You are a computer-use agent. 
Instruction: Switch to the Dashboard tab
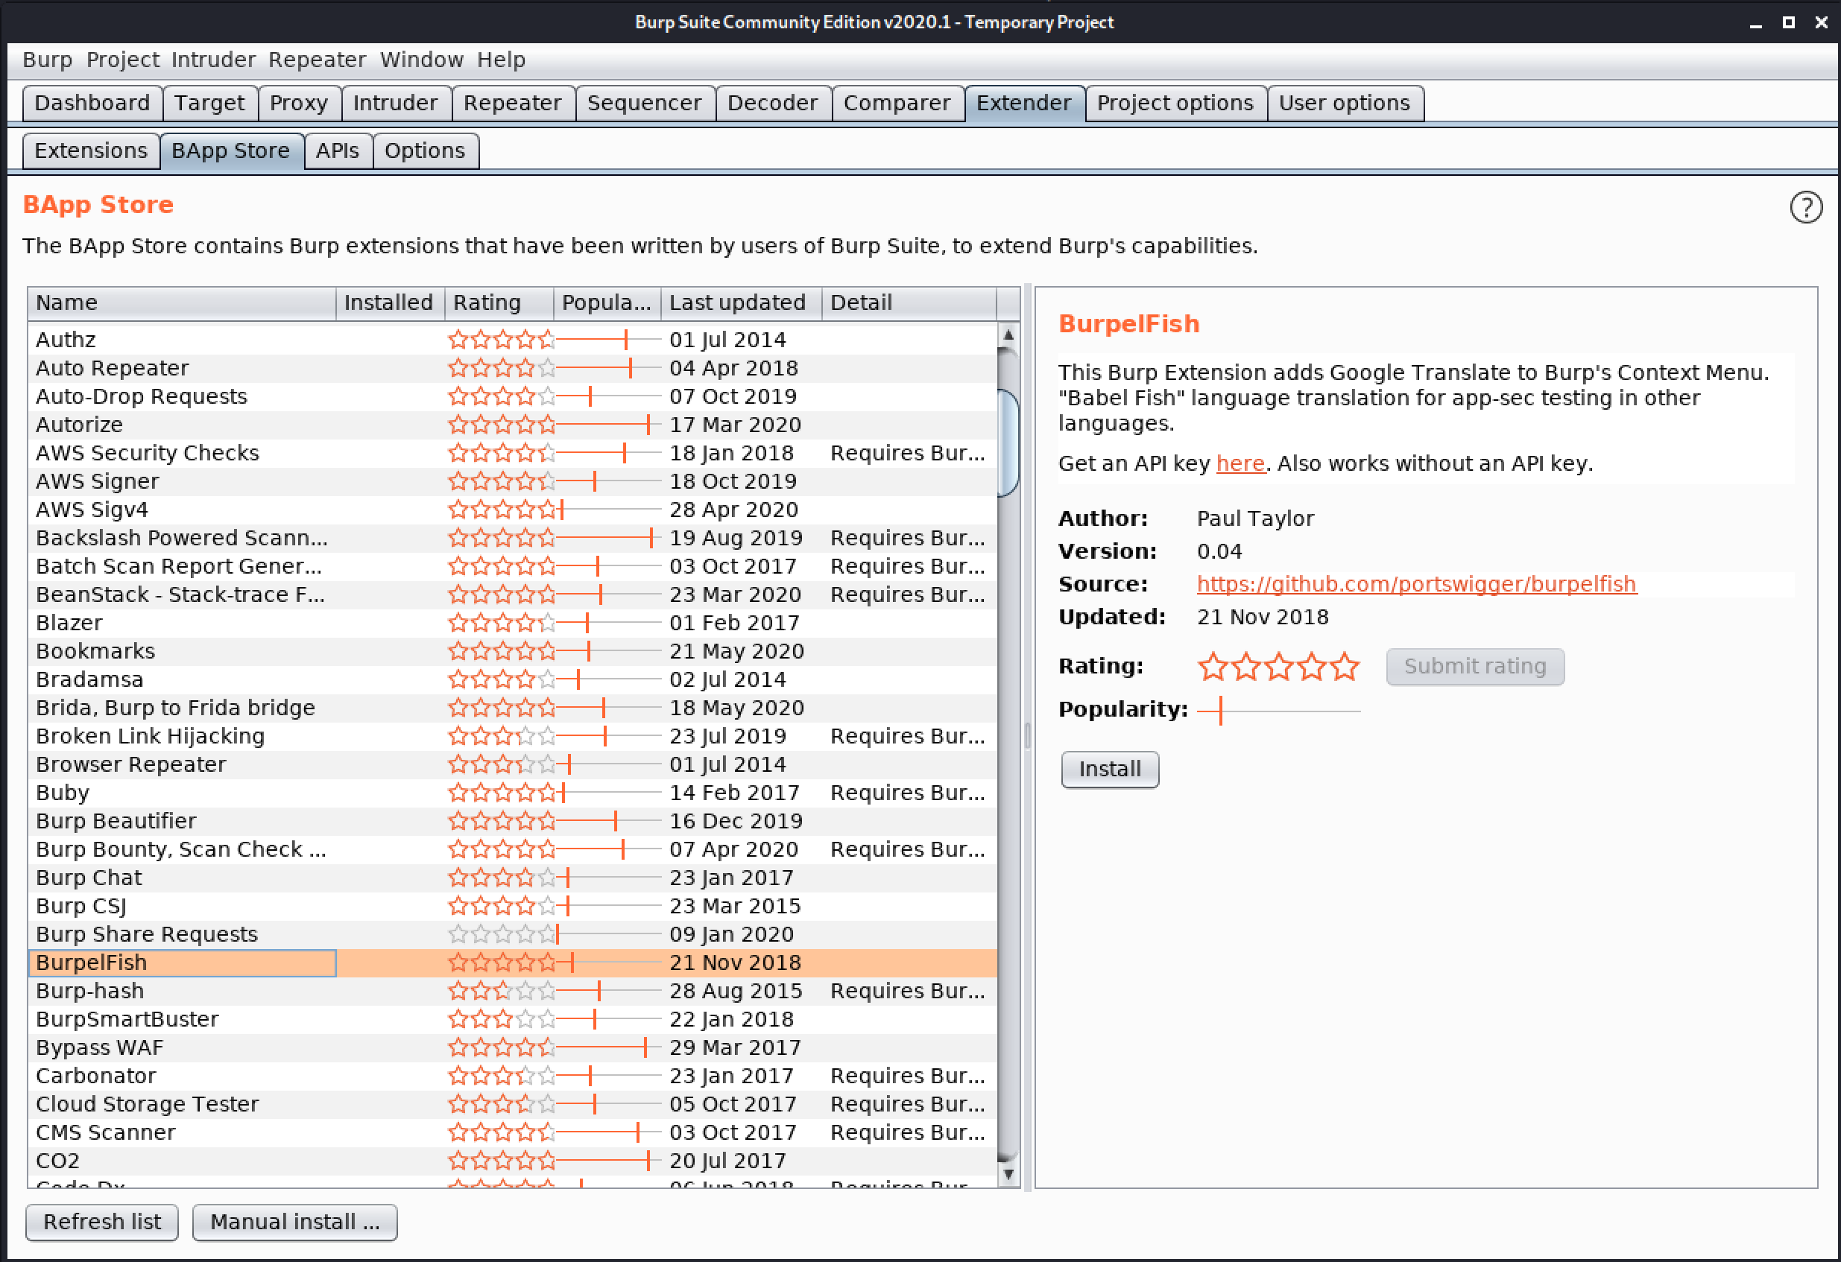click(x=92, y=103)
